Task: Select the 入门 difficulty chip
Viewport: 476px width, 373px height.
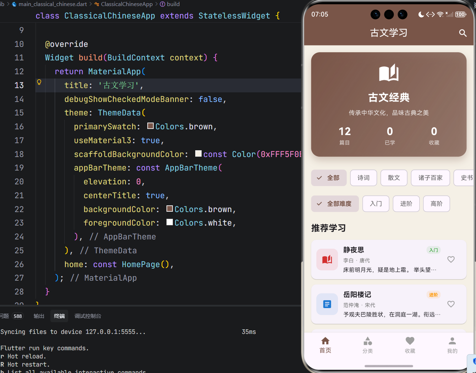Action: 376,204
